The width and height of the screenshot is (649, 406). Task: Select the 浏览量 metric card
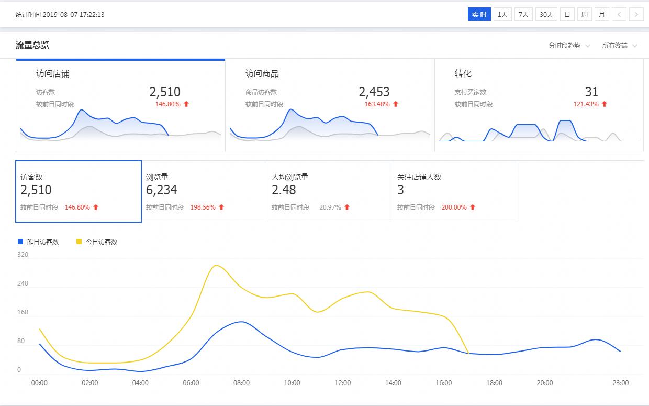point(204,192)
